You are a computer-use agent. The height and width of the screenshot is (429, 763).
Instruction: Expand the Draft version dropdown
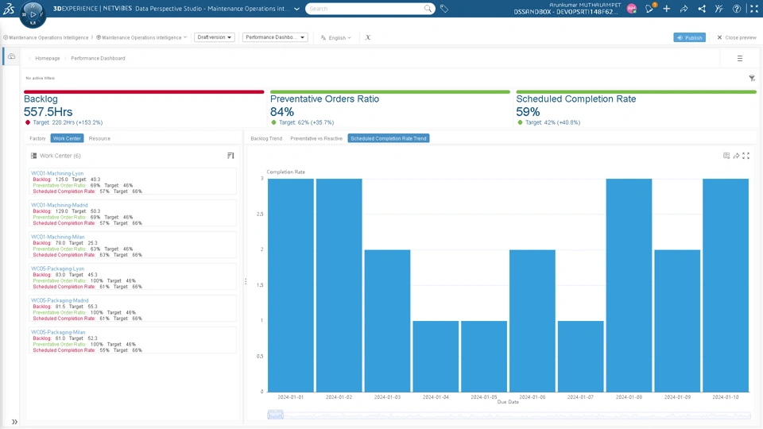[x=215, y=37]
